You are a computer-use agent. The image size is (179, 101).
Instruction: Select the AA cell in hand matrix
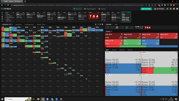(x=5, y=29)
